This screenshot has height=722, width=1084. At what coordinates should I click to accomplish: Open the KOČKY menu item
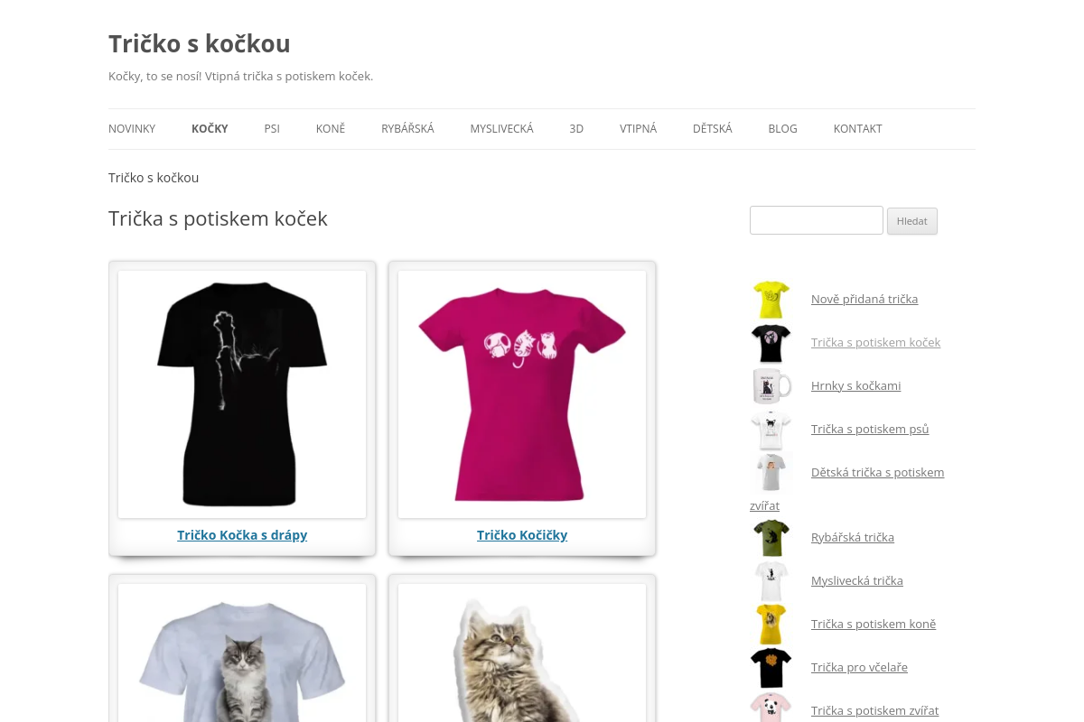coord(210,129)
